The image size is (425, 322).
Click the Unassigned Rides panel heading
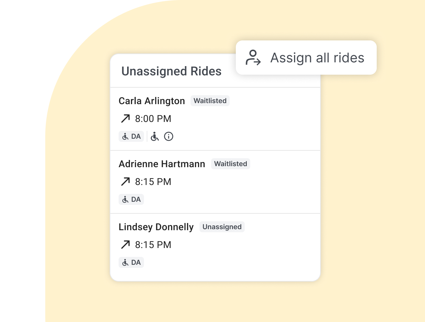(171, 71)
